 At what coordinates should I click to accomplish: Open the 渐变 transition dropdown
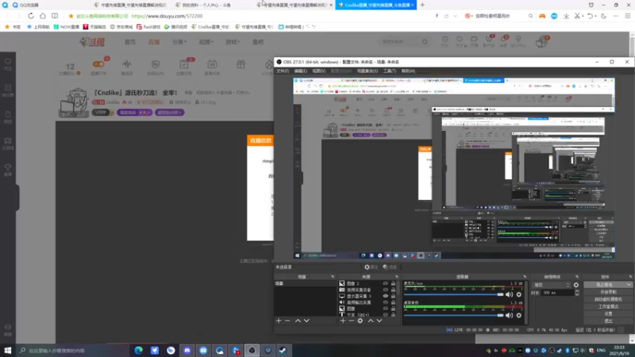[x=552, y=285]
